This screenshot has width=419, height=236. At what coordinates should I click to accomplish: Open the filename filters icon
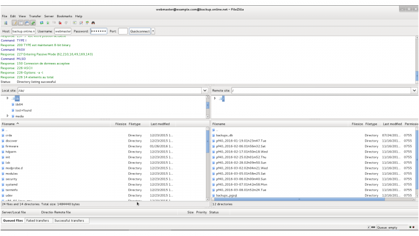click(x=75, y=23)
